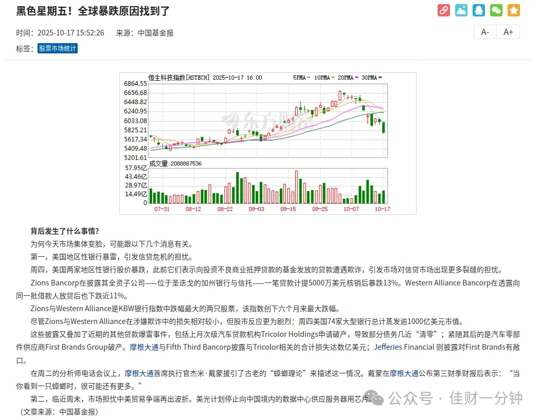Click the 10-17 date on chart axis
Viewport: 540px width, 420px height.
382,209
